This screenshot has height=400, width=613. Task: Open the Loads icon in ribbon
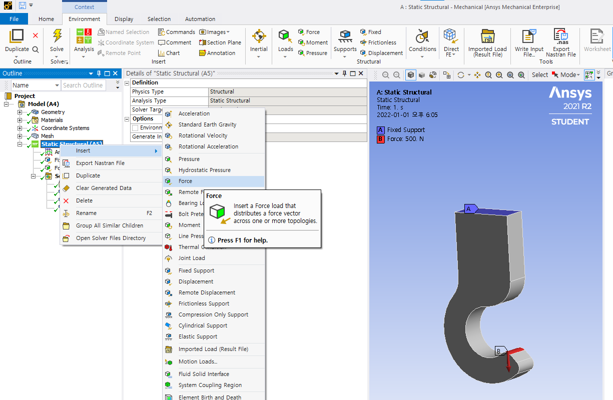[285, 36]
